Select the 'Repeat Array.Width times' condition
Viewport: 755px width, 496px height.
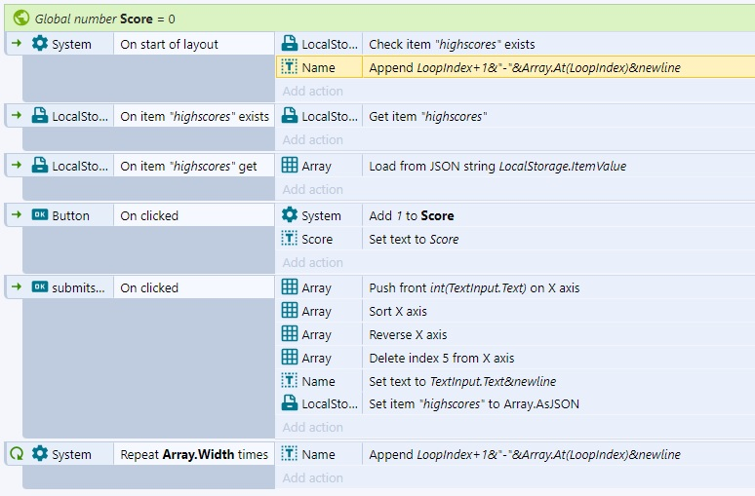click(194, 454)
